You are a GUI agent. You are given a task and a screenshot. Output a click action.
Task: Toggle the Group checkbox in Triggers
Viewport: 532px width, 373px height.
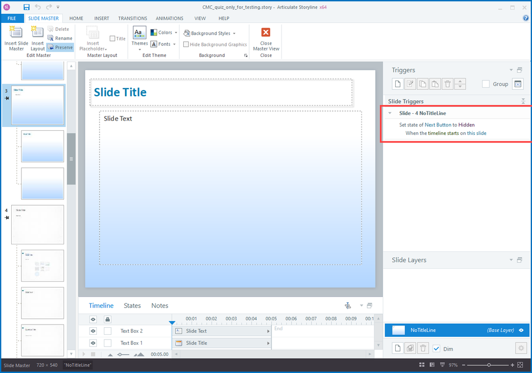[x=486, y=84]
